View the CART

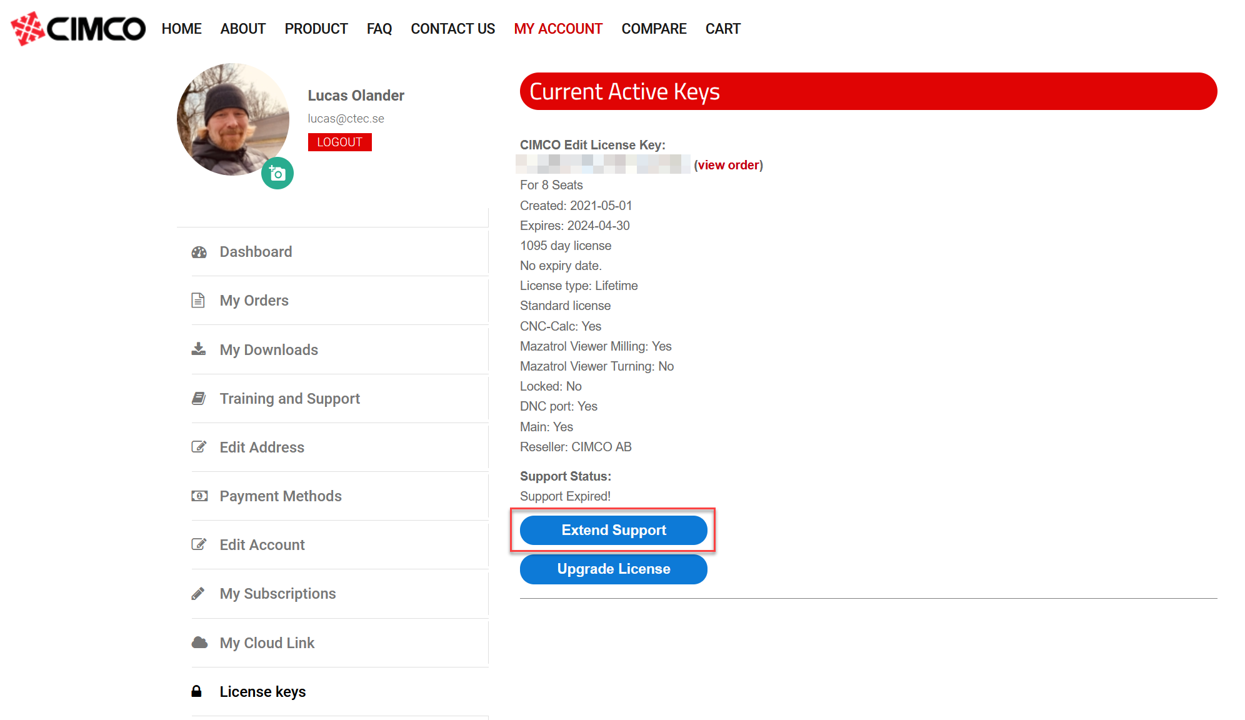pyautogui.click(x=723, y=29)
